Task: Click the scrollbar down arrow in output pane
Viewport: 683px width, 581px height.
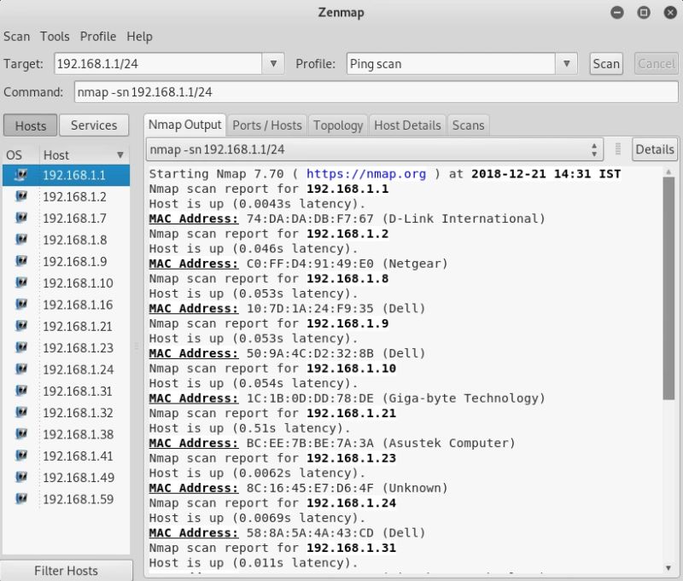Action: pyautogui.click(x=668, y=567)
